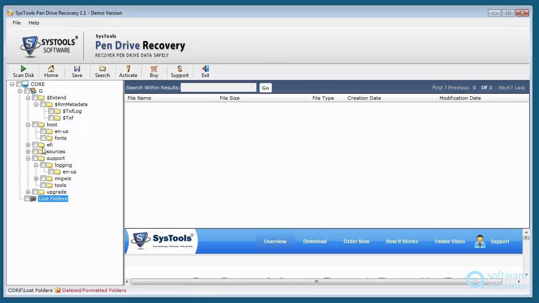
Task: Open the Search toolbar tool
Action: click(102, 72)
